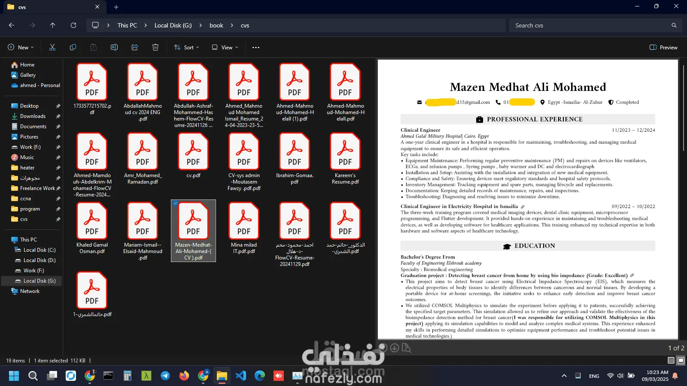Select the Kareem's Resume.pdf file
The width and height of the screenshot is (687, 386).
(x=345, y=159)
